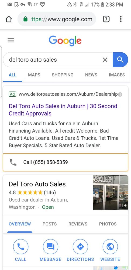
Task: Open Chrome's three-dot overflow menu
Action: click(121, 19)
